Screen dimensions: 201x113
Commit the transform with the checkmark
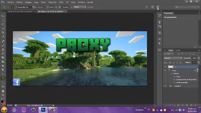[x=158, y=7]
